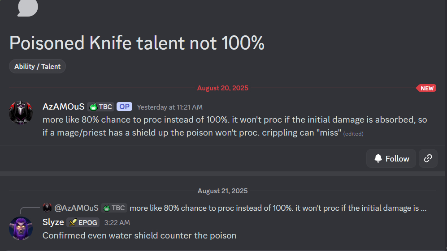Image resolution: width=447 pixels, height=251 pixels.
Task: Click the small AzAMOuS avatar in the reply preview
Action: click(x=48, y=208)
